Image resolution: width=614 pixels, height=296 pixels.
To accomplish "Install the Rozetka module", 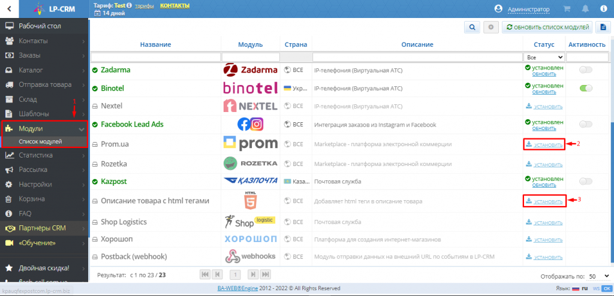I will point(544,164).
